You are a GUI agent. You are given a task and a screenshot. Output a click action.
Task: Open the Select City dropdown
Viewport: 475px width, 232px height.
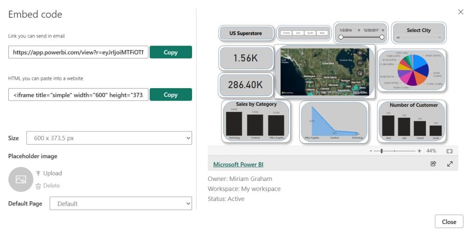coord(418,38)
